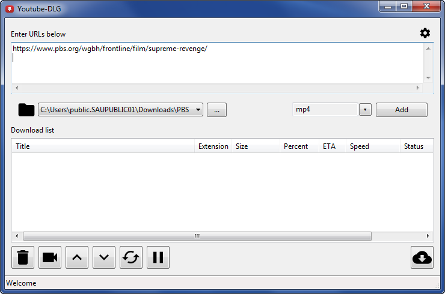Click the Speed column header
445x294 pixels.
373,146
